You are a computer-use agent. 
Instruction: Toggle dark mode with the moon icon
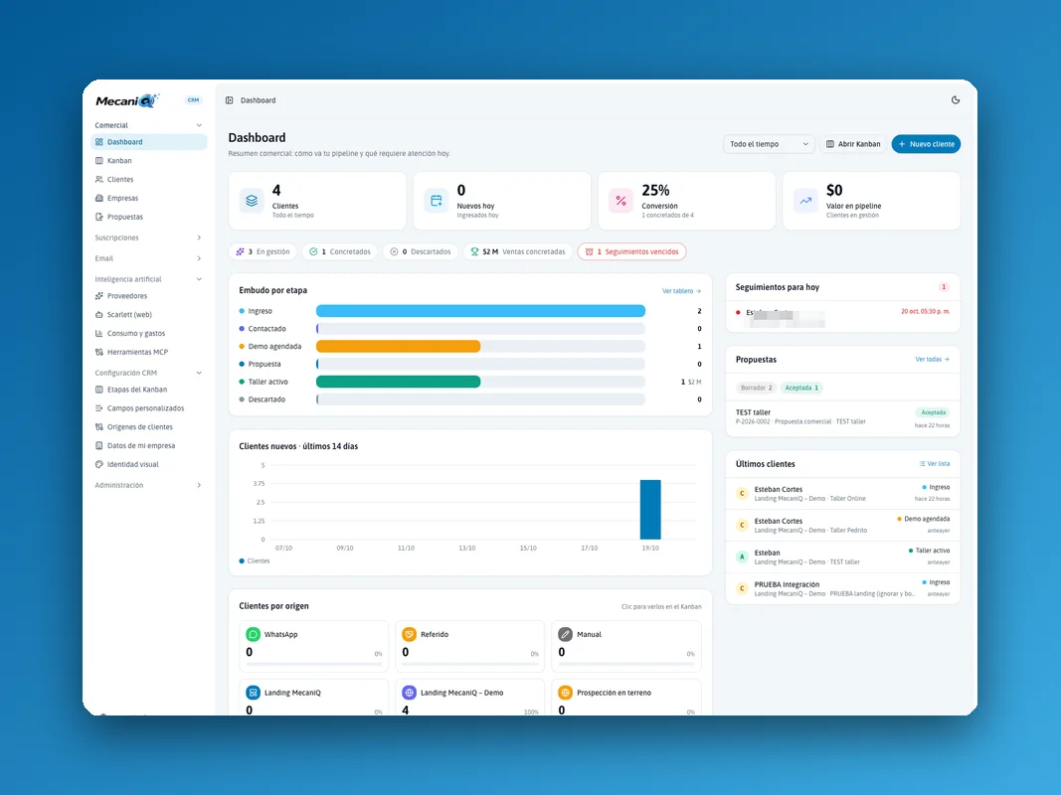[x=956, y=100]
